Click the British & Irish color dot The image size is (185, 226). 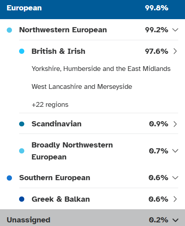point(22,51)
